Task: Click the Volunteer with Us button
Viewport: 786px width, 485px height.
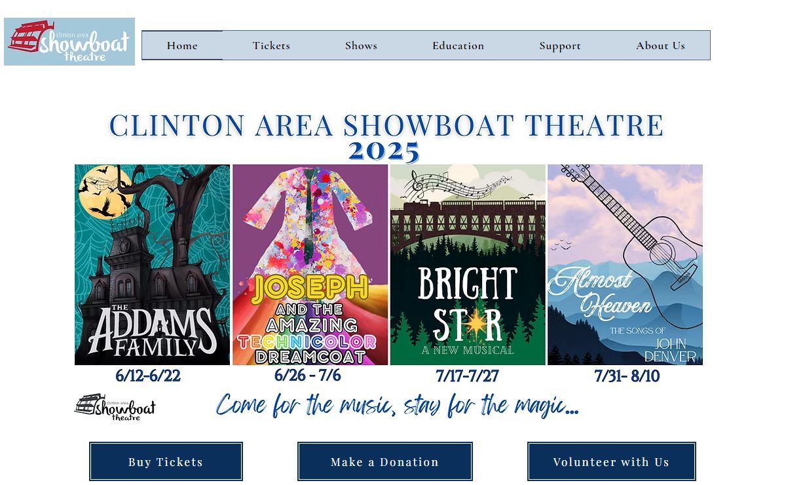Action: (611, 461)
